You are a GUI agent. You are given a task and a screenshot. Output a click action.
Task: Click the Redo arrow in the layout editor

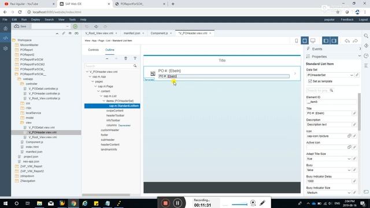(356, 41)
